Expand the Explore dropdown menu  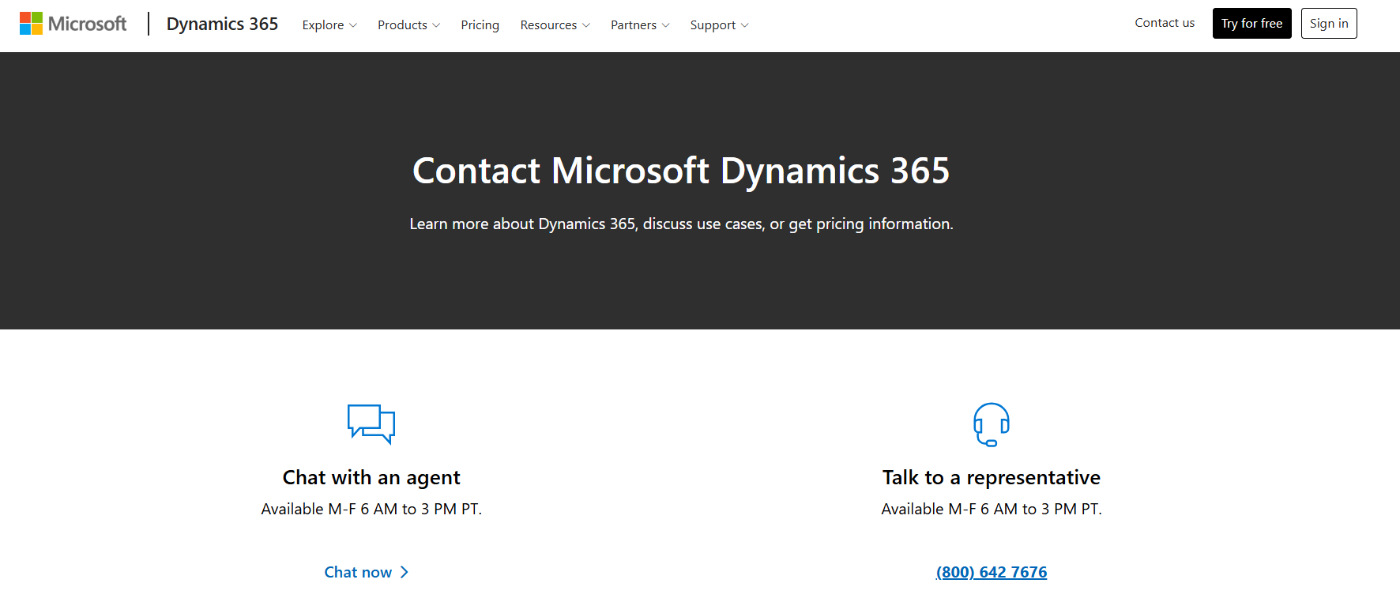[329, 25]
